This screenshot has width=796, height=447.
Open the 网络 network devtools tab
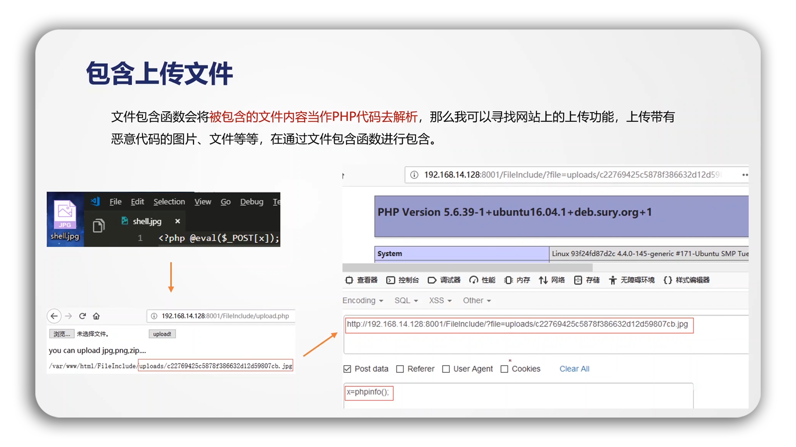click(552, 280)
